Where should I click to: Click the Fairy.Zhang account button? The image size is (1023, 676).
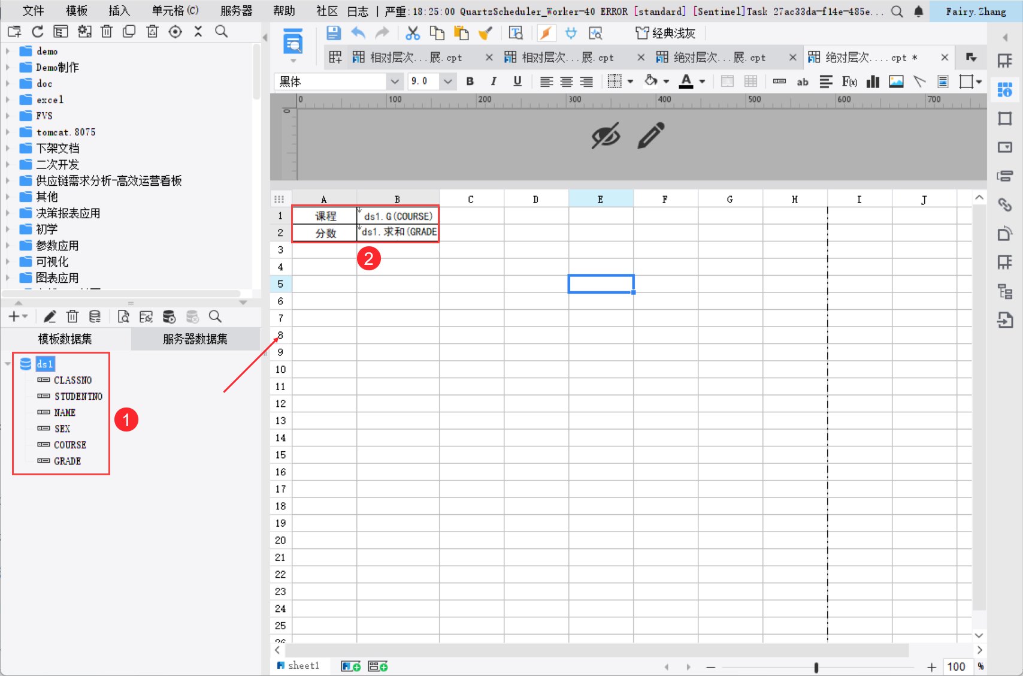(976, 11)
